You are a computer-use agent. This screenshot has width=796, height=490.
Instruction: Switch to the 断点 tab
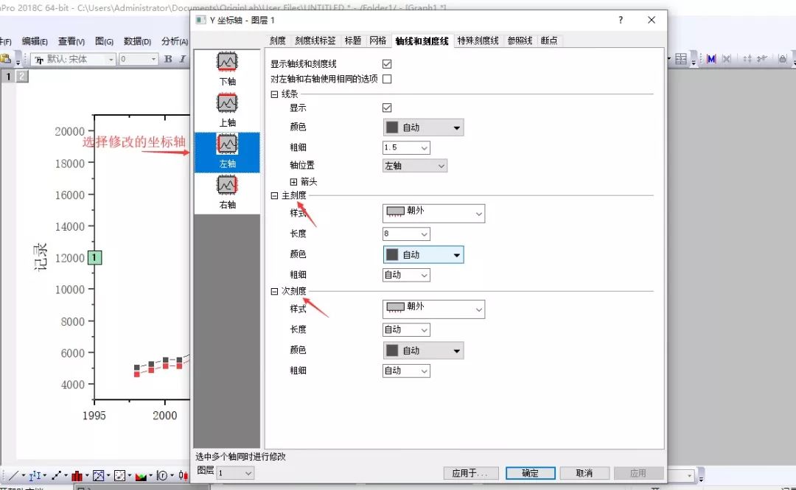(549, 41)
